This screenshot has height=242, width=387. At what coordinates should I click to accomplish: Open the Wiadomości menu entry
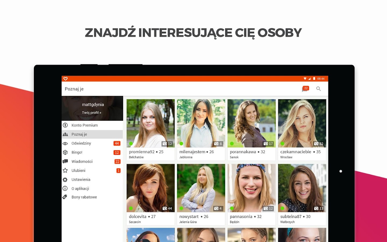pos(92,161)
